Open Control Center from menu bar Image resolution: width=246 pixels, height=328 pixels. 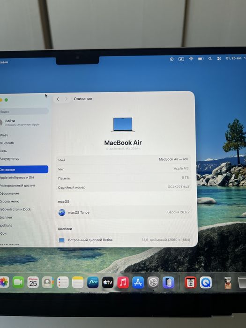pyautogui.click(x=219, y=59)
